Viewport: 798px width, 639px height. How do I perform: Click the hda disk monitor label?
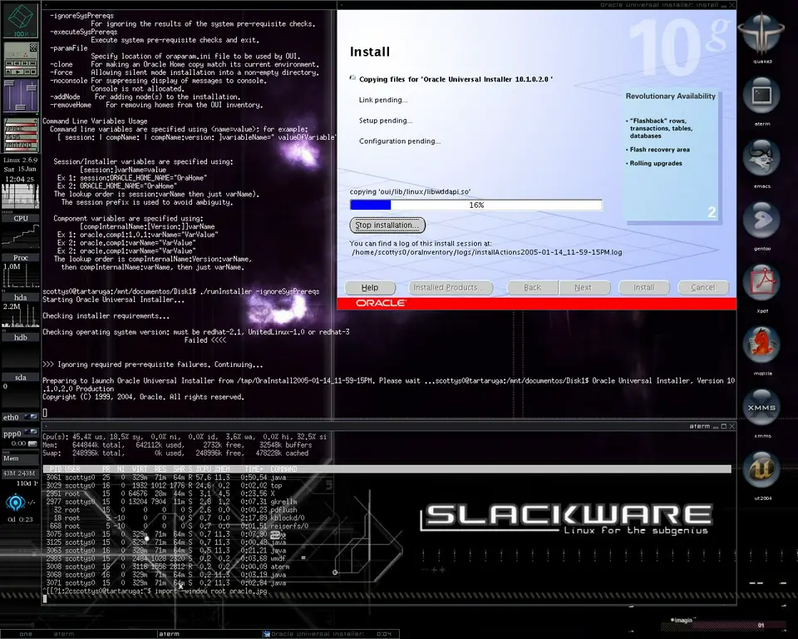(x=21, y=298)
